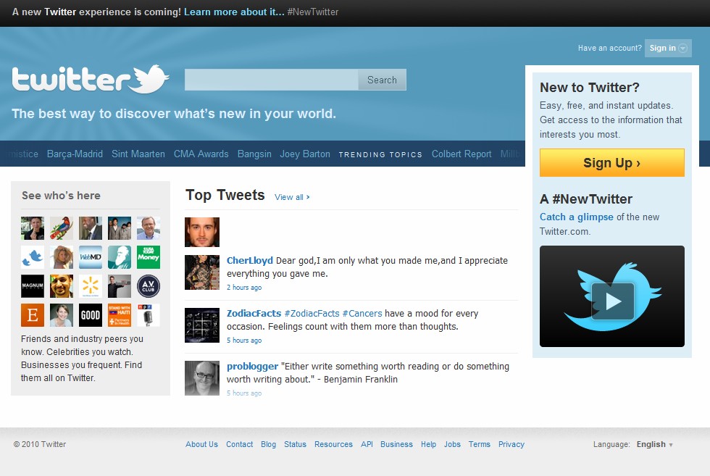Open the group-of-men-in-suits avatar
The image size is (710, 476).
(x=120, y=227)
